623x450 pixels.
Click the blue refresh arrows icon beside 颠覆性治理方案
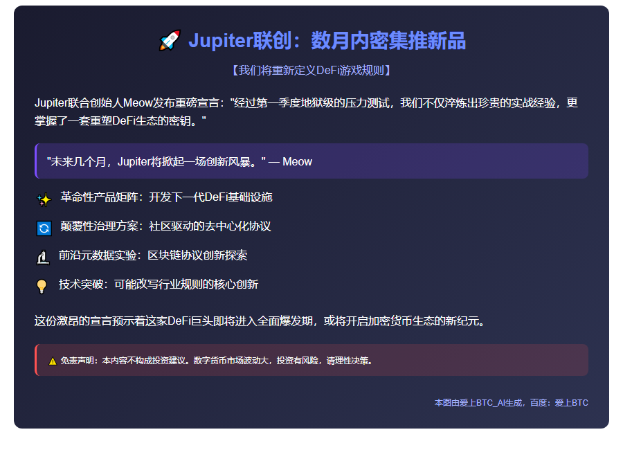[44, 228]
